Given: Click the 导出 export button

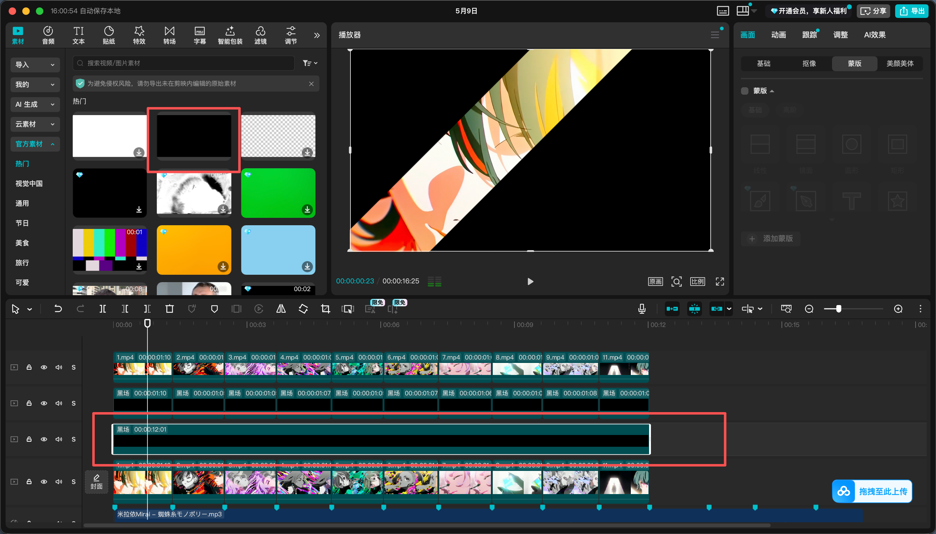Looking at the screenshot, I should tap(912, 11).
